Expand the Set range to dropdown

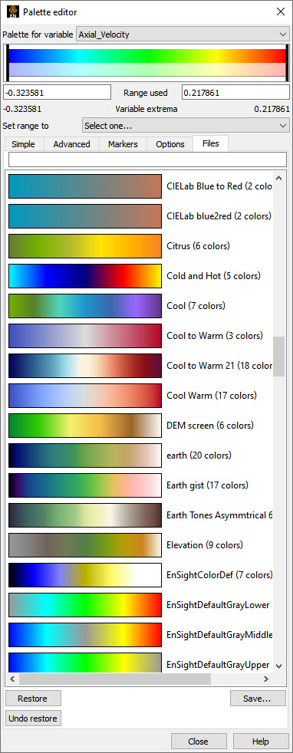tap(186, 126)
